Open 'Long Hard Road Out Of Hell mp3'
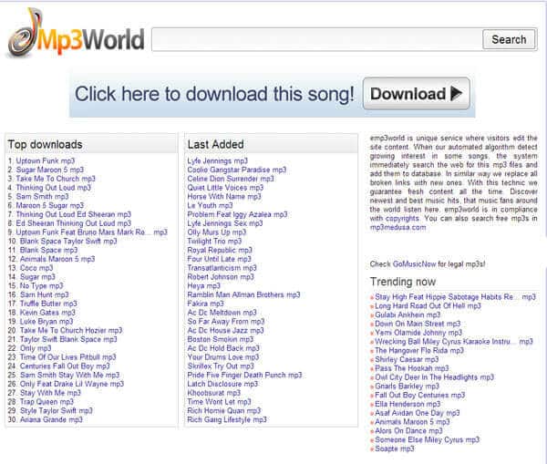The height and width of the screenshot is (464, 547). pyautogui.click(x=428, y=306)
